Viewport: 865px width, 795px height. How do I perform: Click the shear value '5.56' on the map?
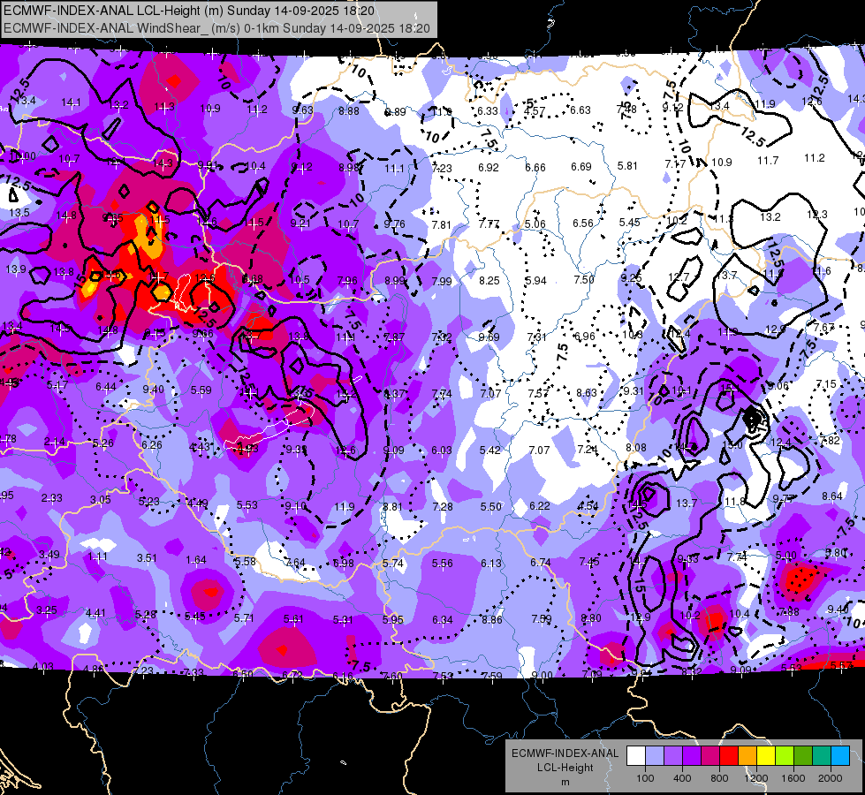tap(443, 564)
